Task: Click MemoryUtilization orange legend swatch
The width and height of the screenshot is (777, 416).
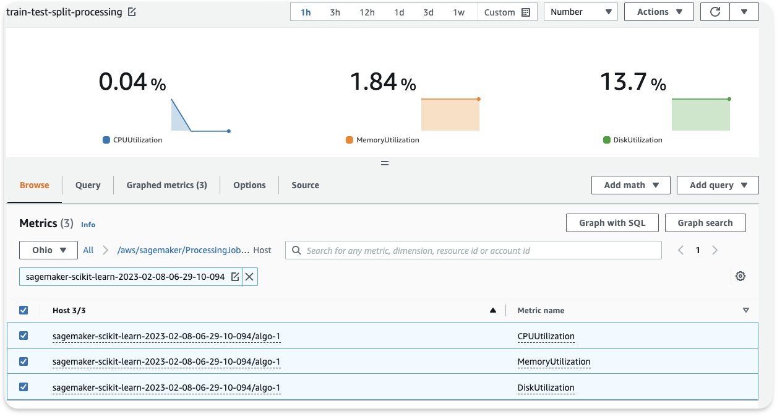Action: (350, 140)
